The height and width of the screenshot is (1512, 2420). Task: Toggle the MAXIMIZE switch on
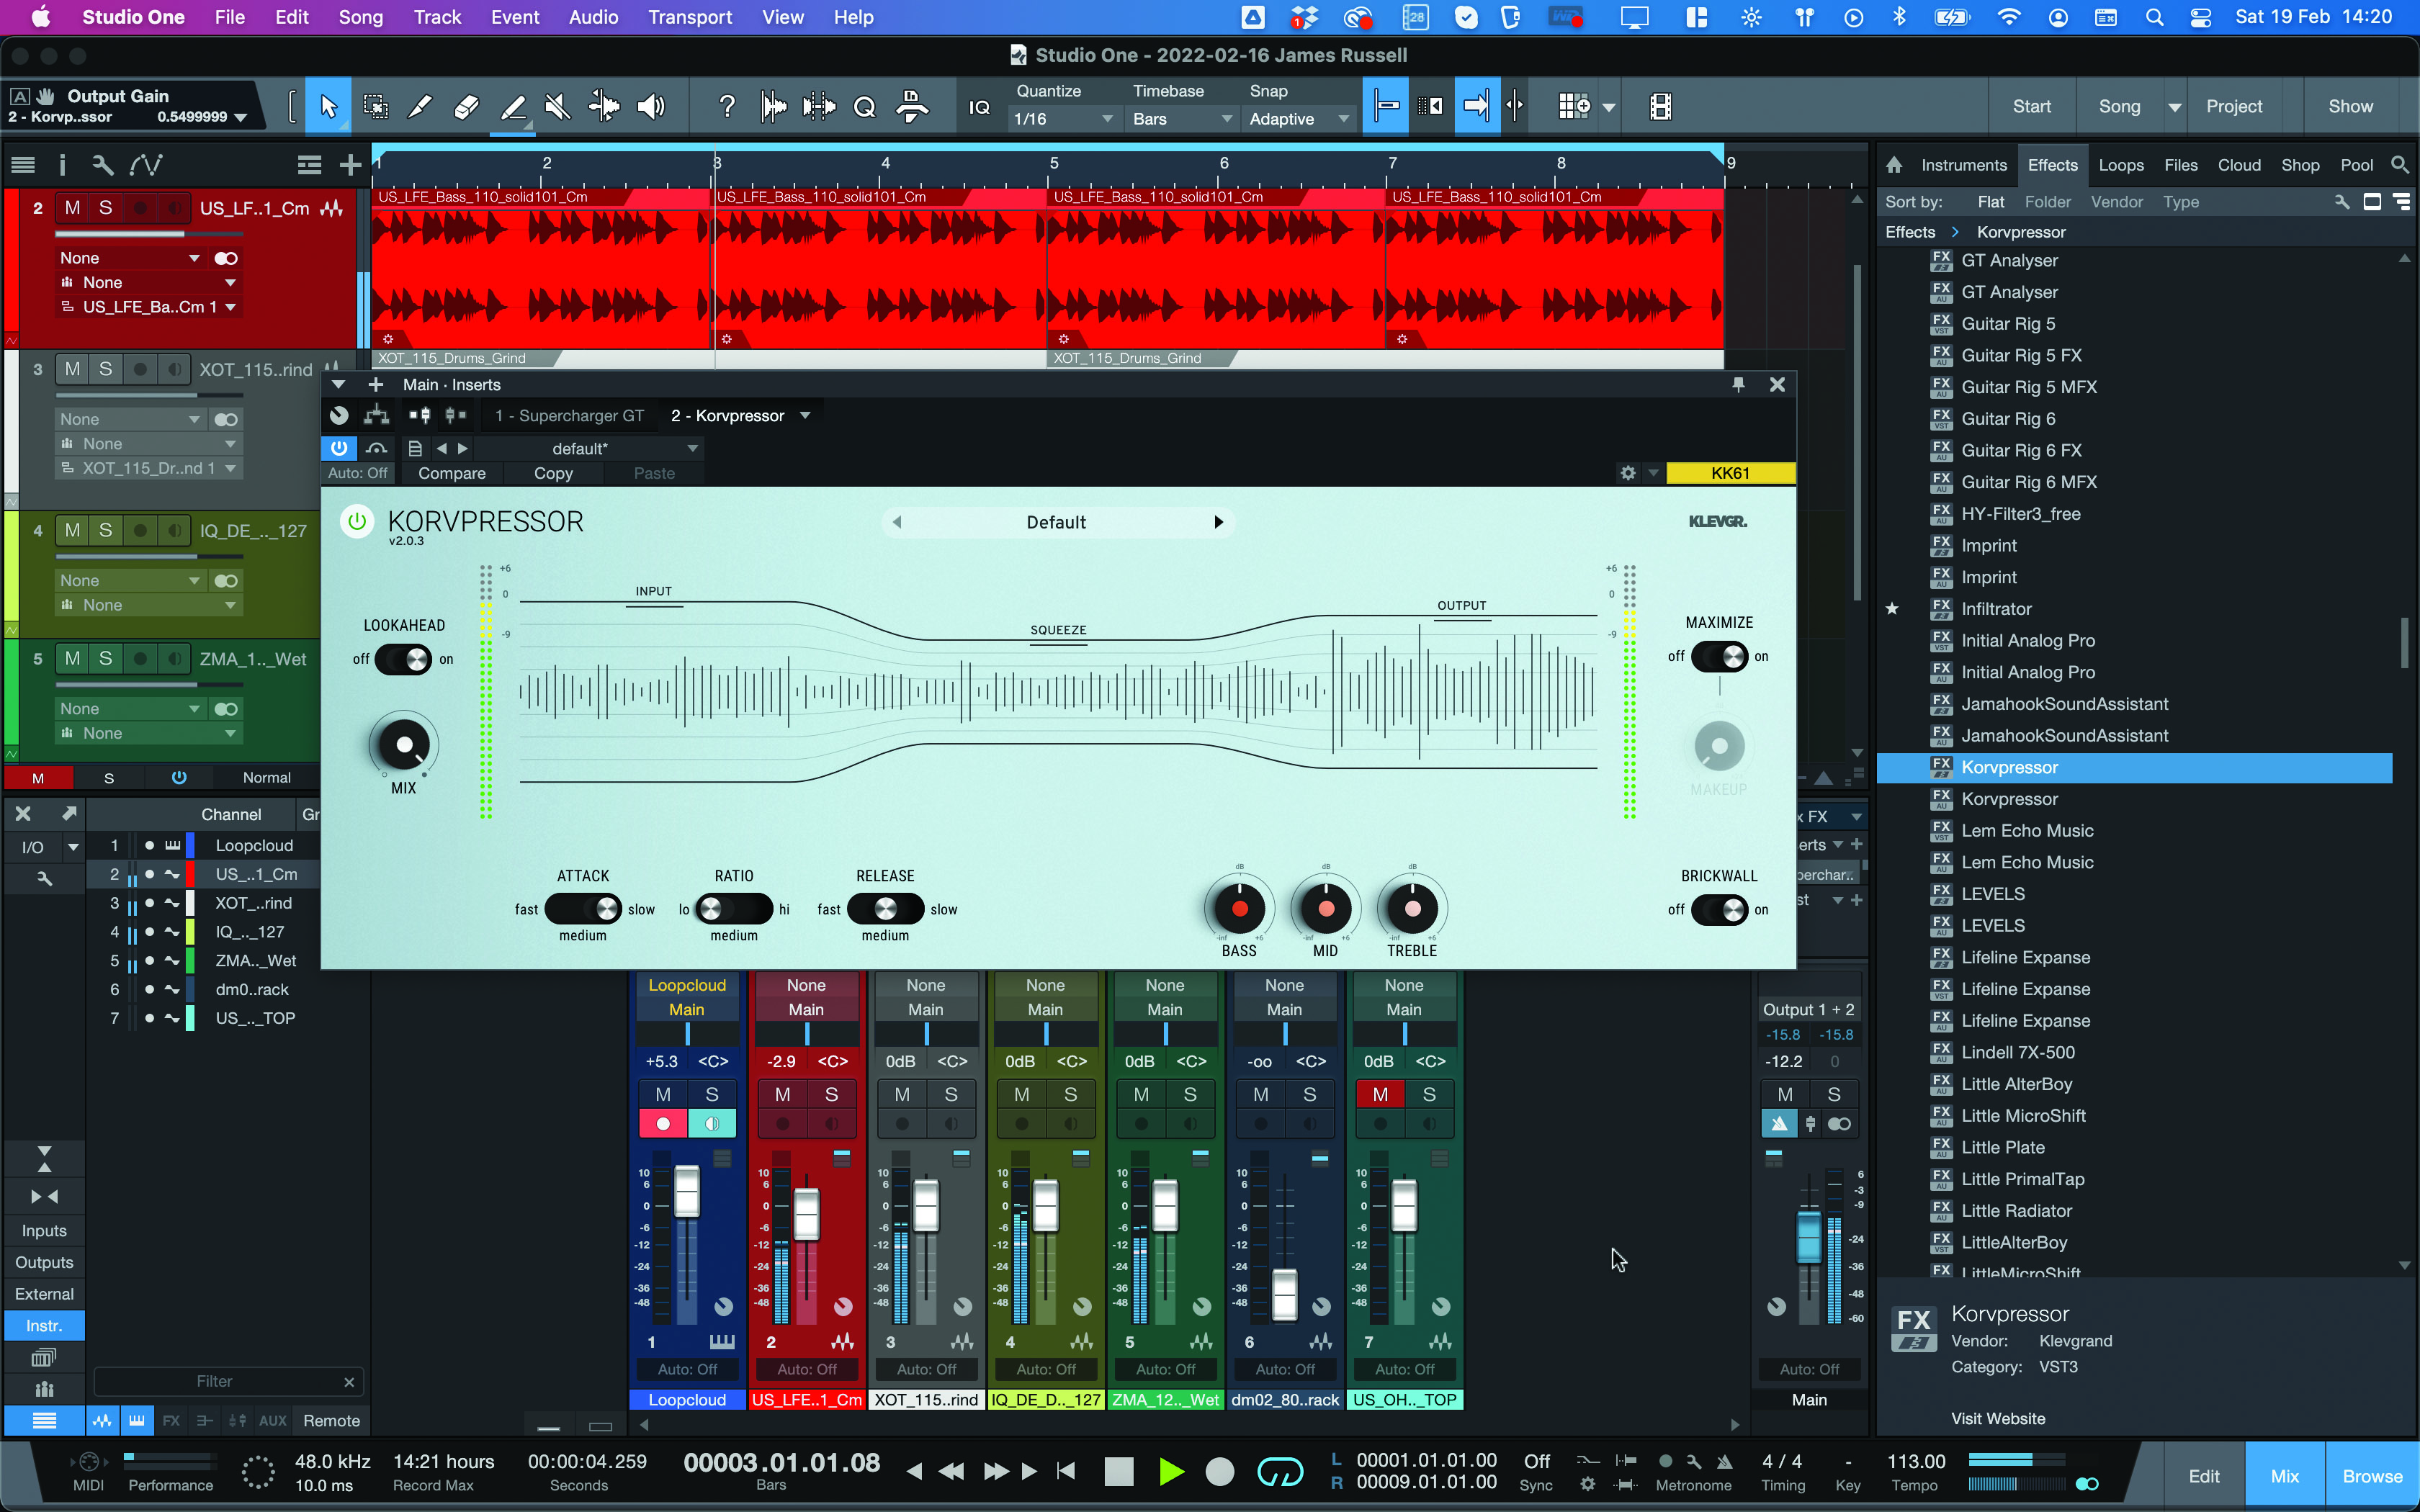[x=1719, y=656]
